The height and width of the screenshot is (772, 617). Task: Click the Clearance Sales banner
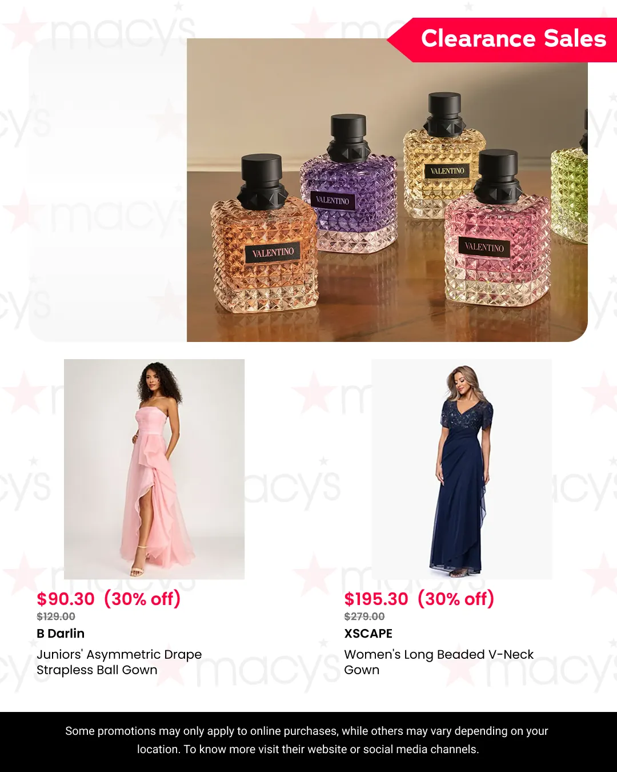503,39
